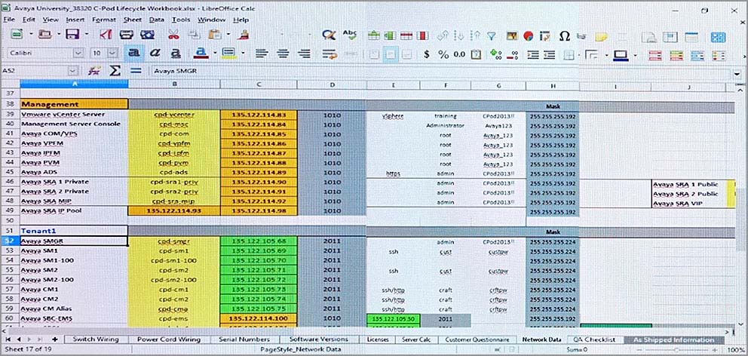The width and height of the screenshot is (748, 356).
Task: Go to the first sheet arrow
Action: click(8, 339)
